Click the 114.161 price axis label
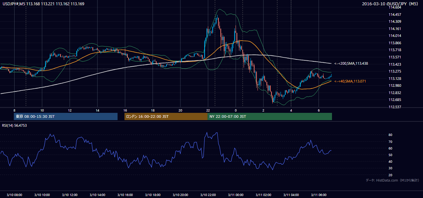Image resolution: width=423 pixels, height=198 pixels. (x=395, y=29)
